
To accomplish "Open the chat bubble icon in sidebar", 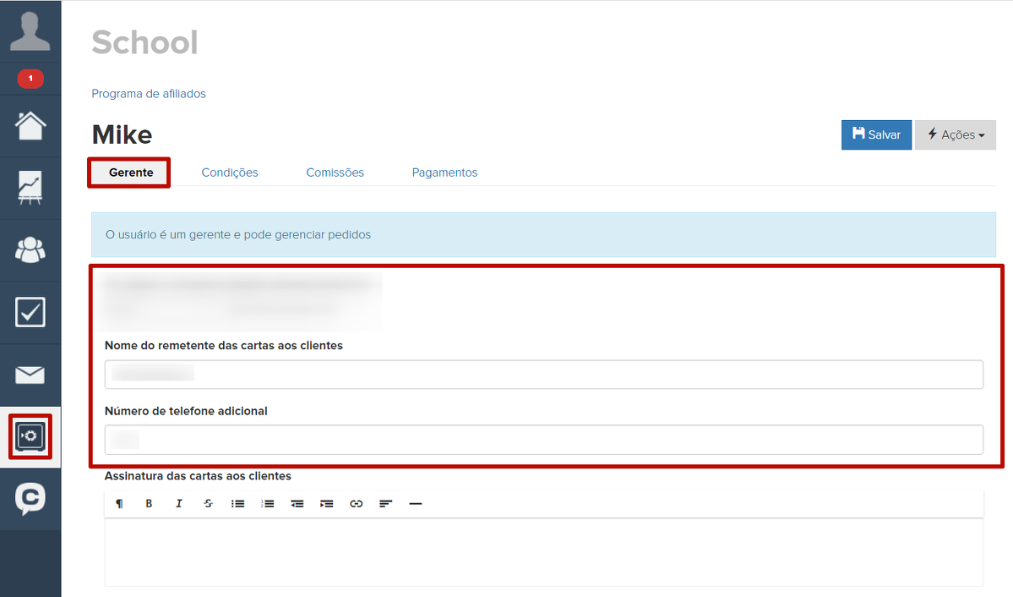I will point(30,499).
